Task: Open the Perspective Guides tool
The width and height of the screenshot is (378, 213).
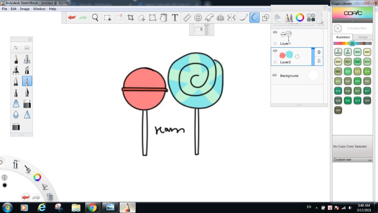Action: pyautogui.click(x=220, y=18)
